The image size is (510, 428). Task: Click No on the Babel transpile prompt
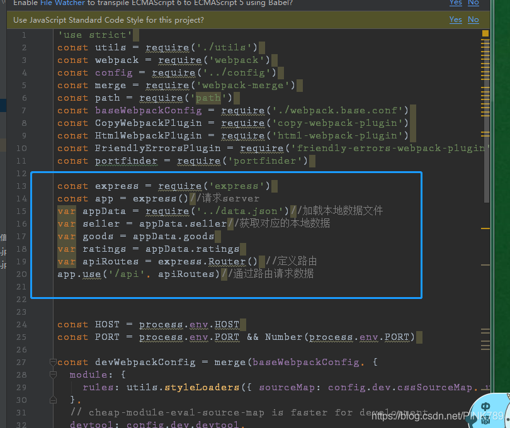(x=473, y=3)
